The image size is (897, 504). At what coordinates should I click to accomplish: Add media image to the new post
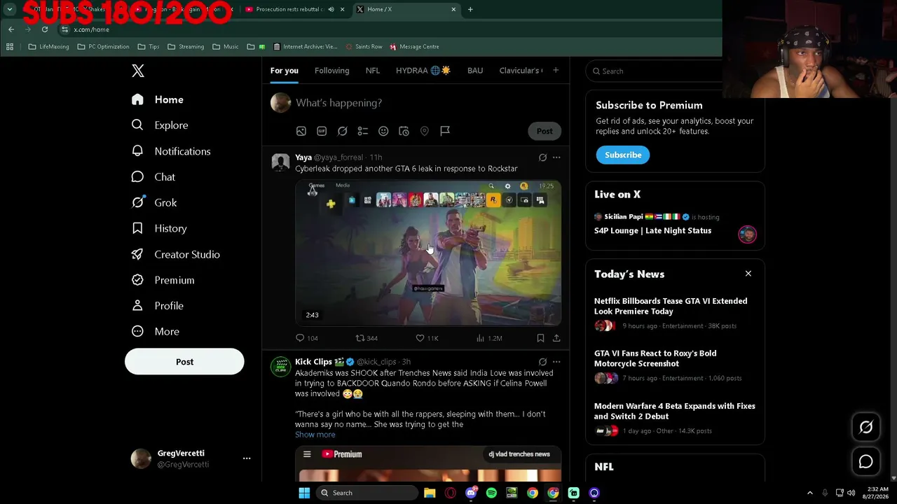(301, 131)
